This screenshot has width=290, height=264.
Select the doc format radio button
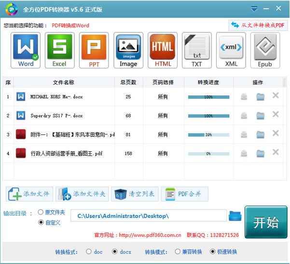(88, 251)
